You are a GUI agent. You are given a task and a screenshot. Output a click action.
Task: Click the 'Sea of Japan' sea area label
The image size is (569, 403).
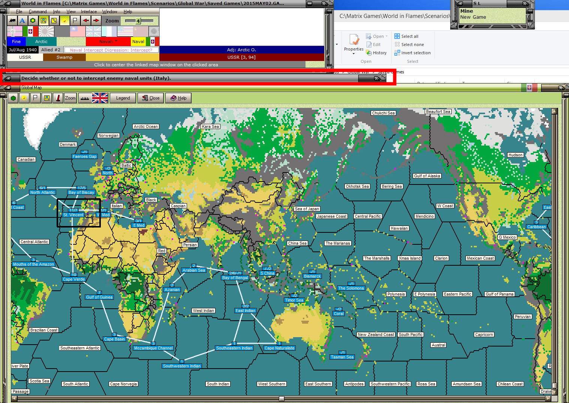(307, 209)
